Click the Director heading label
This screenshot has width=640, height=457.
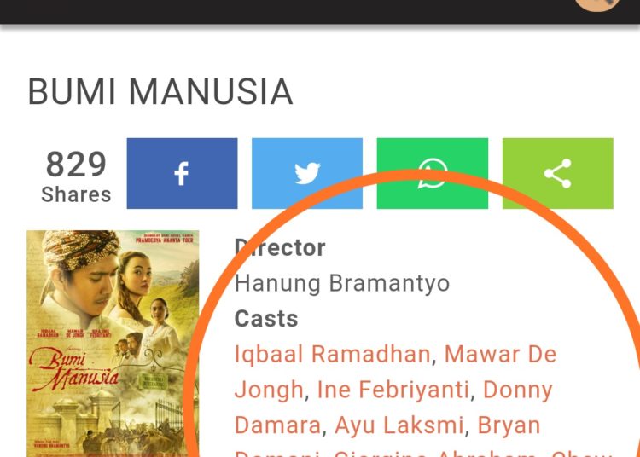click(280, 247)
